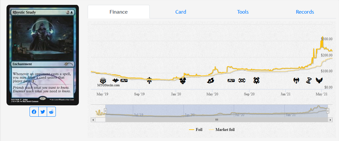Click the chart scrollbar left arrow
The width and height of the screenshot is (339, 141).
coord(94,120)
